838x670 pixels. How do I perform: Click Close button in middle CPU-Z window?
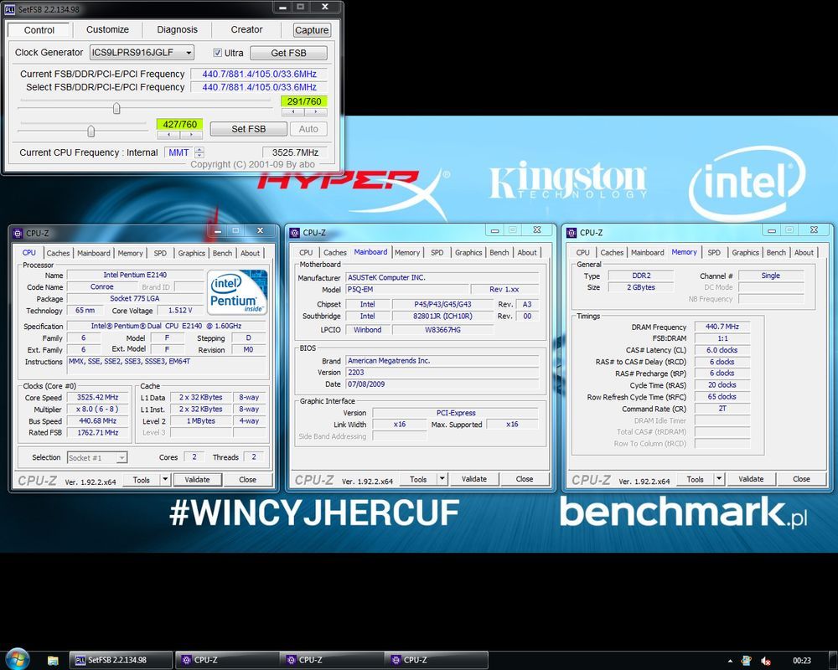(x=525, y=479)
